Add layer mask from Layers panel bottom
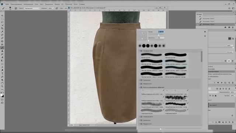236x133 pixels. point(219,122)
